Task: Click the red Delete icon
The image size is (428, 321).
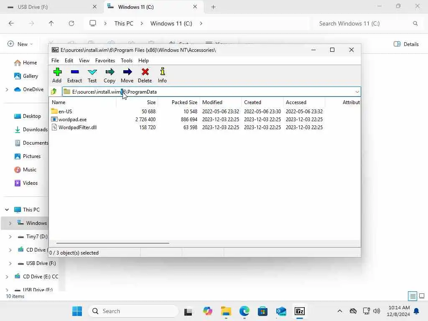Action: click(x=145, y=75)
